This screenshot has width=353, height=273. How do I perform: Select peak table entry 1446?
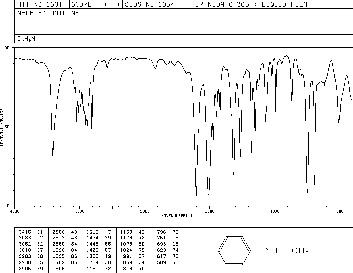92,244
